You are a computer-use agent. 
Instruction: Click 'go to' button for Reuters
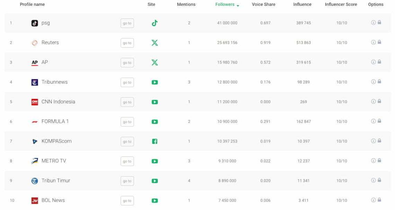[x=127, y=43]
